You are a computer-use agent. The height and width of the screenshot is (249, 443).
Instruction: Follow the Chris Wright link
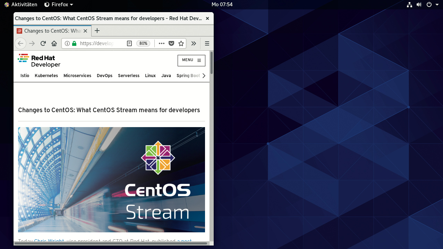click(x=49, y=241)
